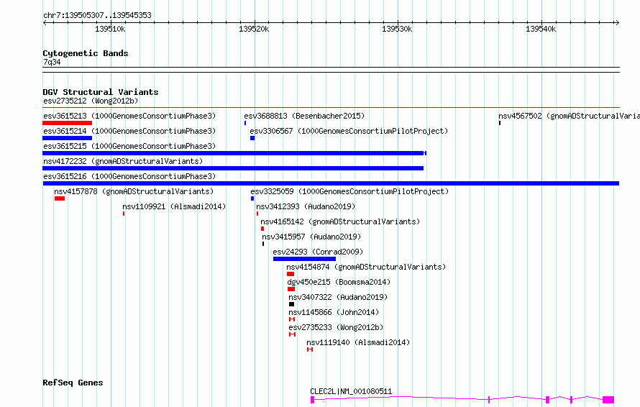Click the blue esv3615214 variant bar
640x407 pixels.
(x=68, y=138)
